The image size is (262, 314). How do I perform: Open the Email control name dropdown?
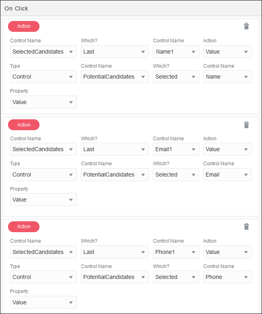point(227,175)
